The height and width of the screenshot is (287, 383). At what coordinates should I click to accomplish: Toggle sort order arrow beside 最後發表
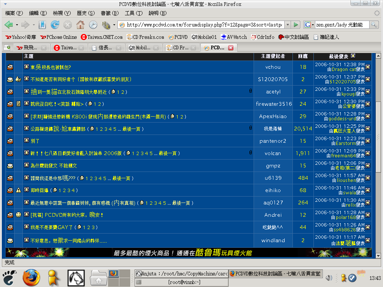tap(353, 56)
